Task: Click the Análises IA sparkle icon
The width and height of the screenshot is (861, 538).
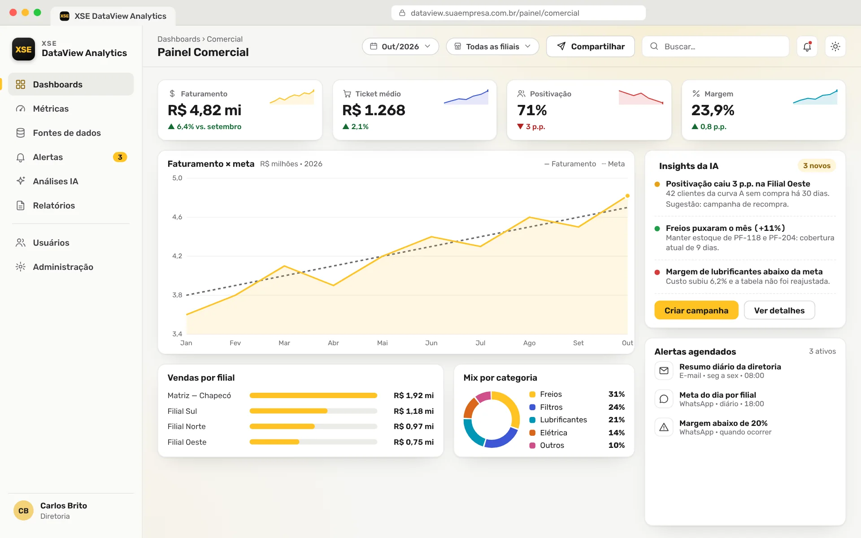Action: click(x=21, y=181)
